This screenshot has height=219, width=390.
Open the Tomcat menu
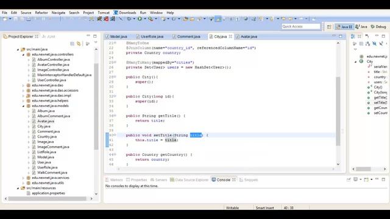[x=104, y=13]
